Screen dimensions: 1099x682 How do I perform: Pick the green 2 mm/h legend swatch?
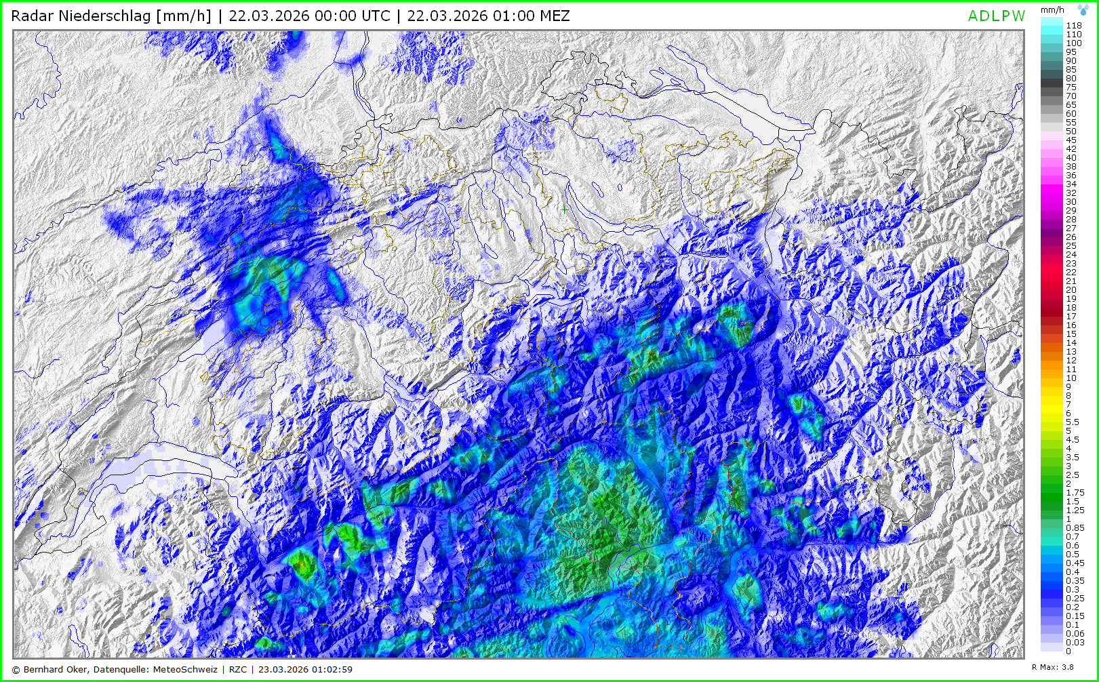click(x=1052, y=484)
